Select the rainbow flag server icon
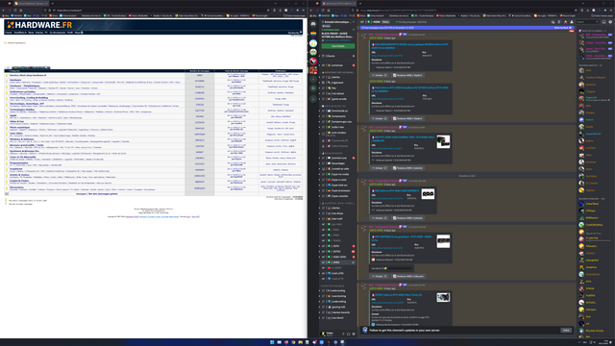The width and height of the screenshot is (615, 346). 313,35
